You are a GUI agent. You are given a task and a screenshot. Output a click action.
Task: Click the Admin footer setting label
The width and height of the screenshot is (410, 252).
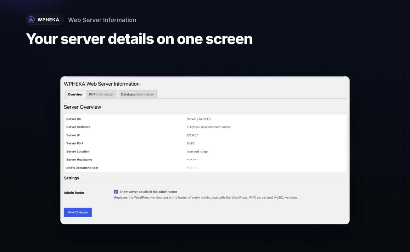74,193
